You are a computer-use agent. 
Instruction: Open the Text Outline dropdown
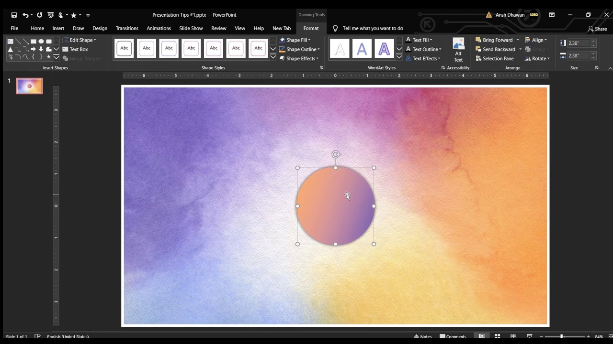(x=423, y=49)
